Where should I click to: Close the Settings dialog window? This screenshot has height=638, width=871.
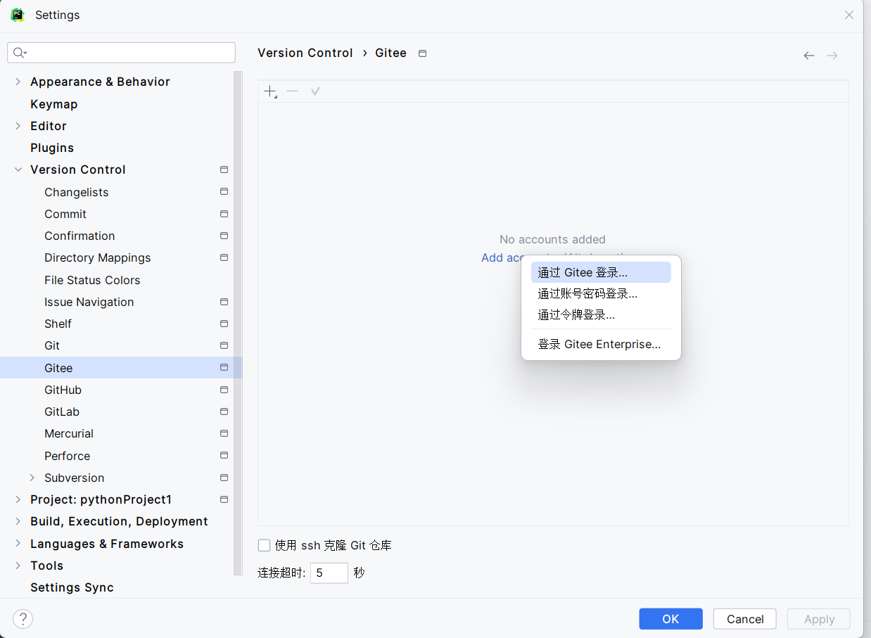click(x=849, y=15)
